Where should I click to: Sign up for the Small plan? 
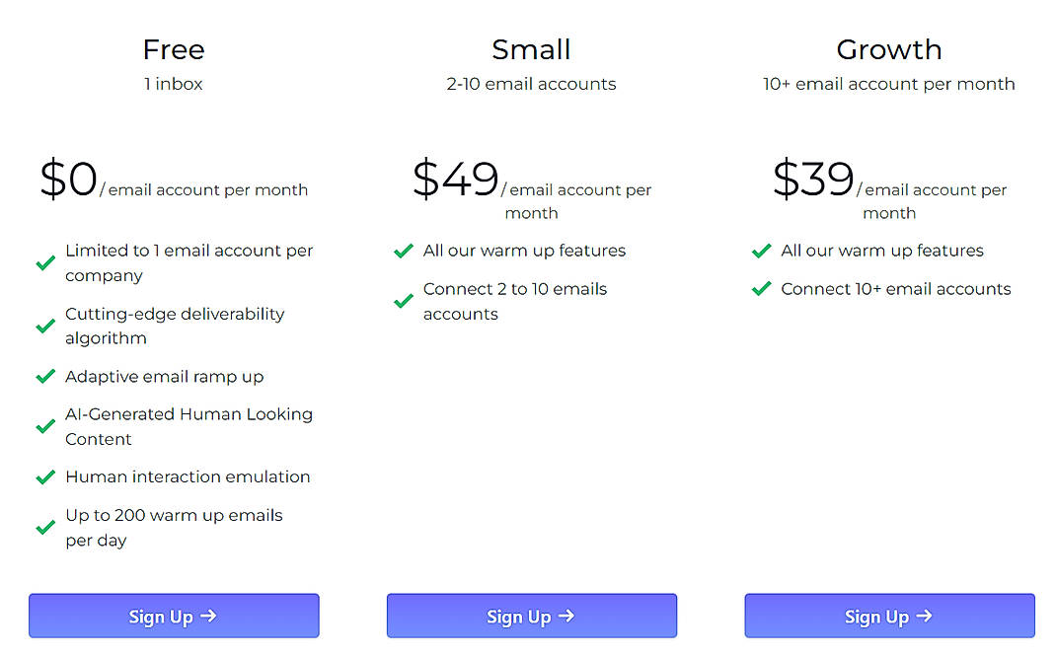tap(531, 616)
